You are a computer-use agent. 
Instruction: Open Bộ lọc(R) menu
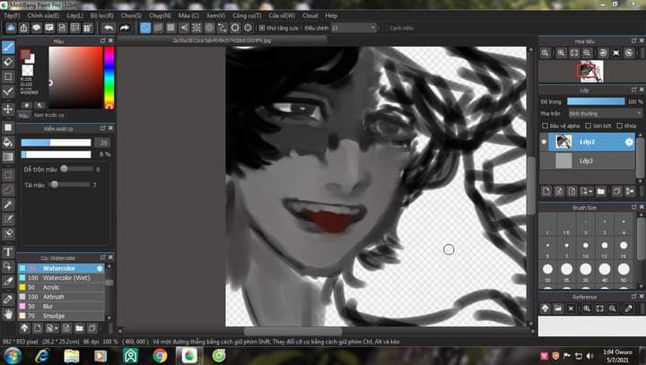click(101, 15)
